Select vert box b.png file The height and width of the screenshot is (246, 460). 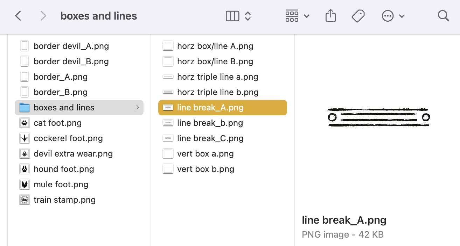pos(205,169)
